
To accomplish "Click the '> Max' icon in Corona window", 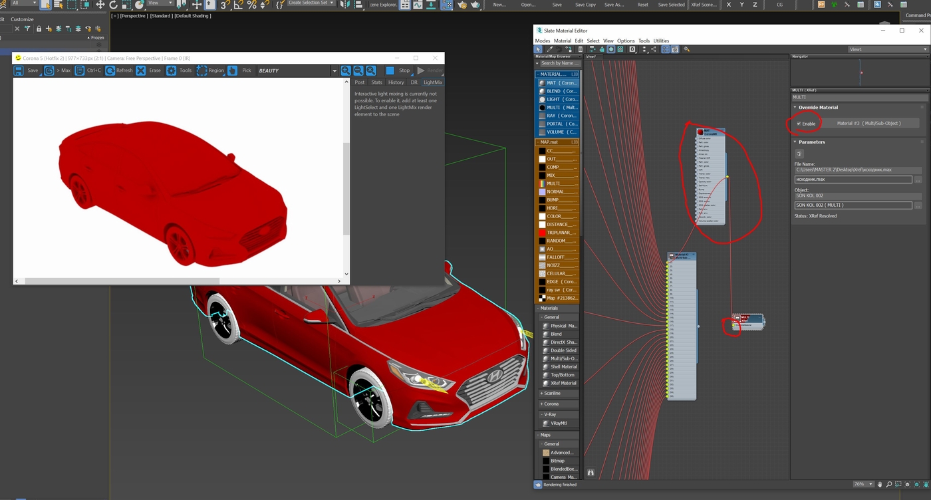I will pyautogui.click(x=49, y=70).
